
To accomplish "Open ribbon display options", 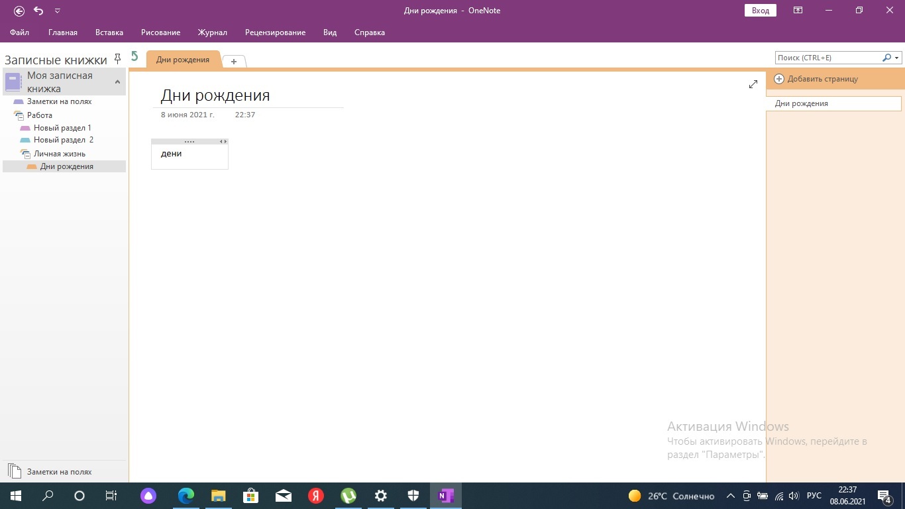I will (798, 11).
